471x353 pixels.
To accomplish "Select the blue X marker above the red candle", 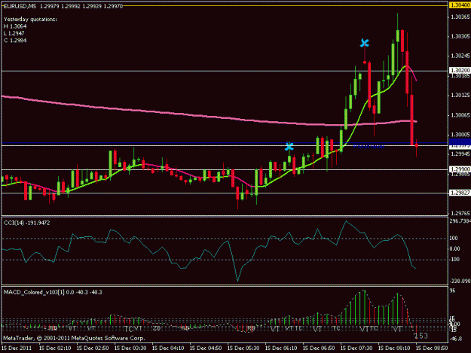I will coord(364,43).
